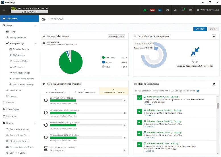Open Deduplication & Compression gear settings
This screenshot has height=157, width=221.
click(x=214, y=36)
